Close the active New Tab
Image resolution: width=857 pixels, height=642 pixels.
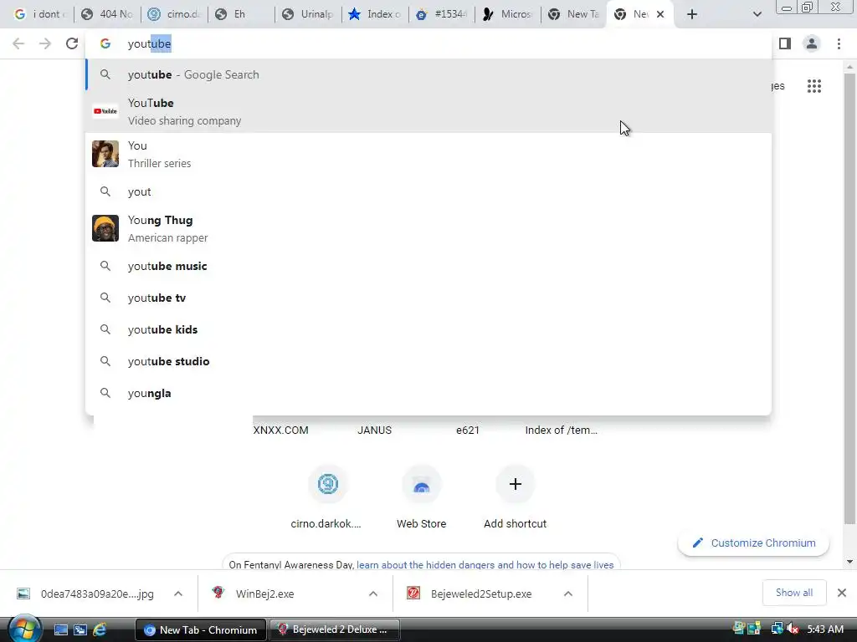[x=660, y=14]
